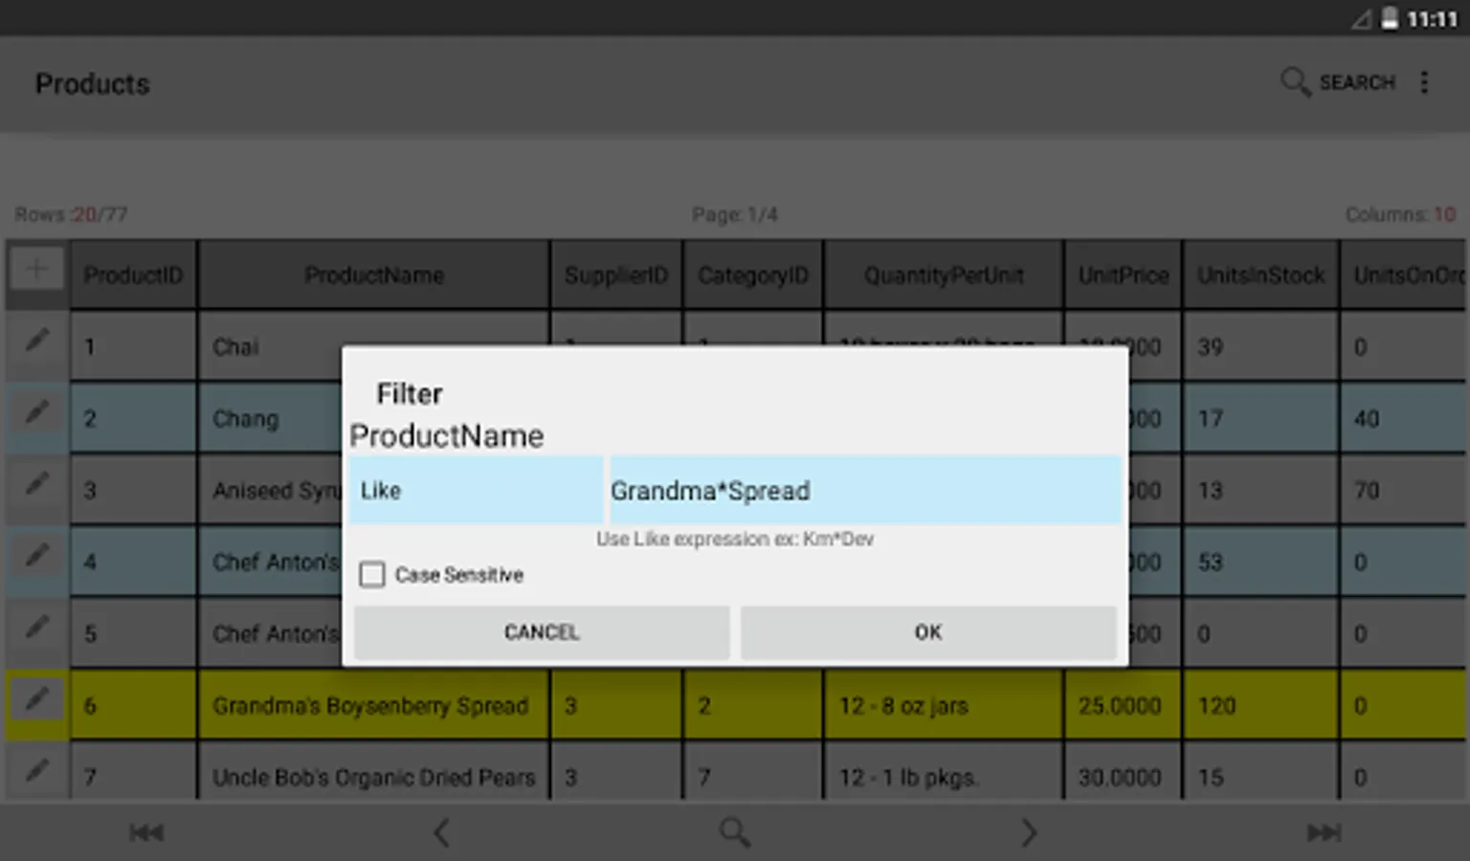
Task: Tap the bottom bar magnifier icon
Action: coord(735,832)
